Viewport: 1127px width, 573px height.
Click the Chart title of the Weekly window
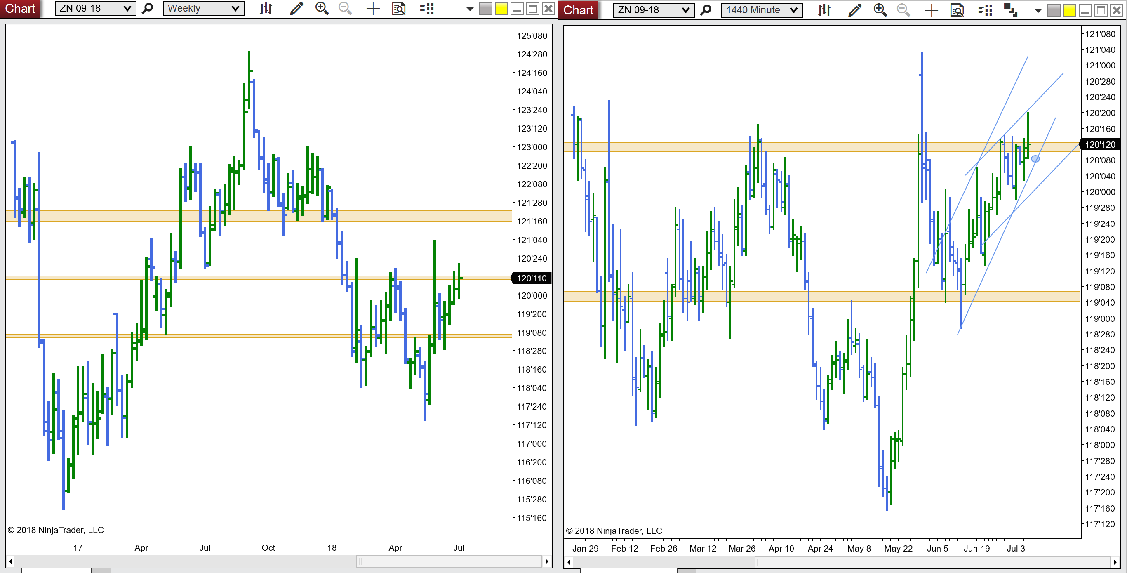[x=20, y=8]
